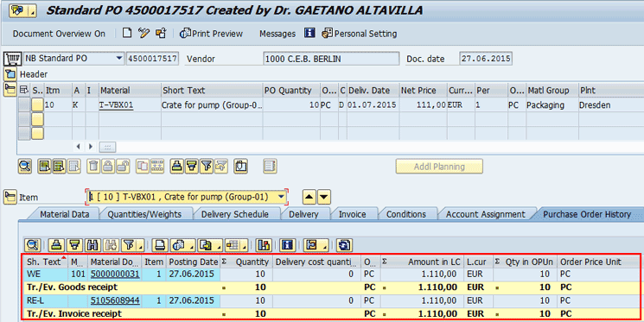Click the info icon in PO history toolbar

[288, 245]
